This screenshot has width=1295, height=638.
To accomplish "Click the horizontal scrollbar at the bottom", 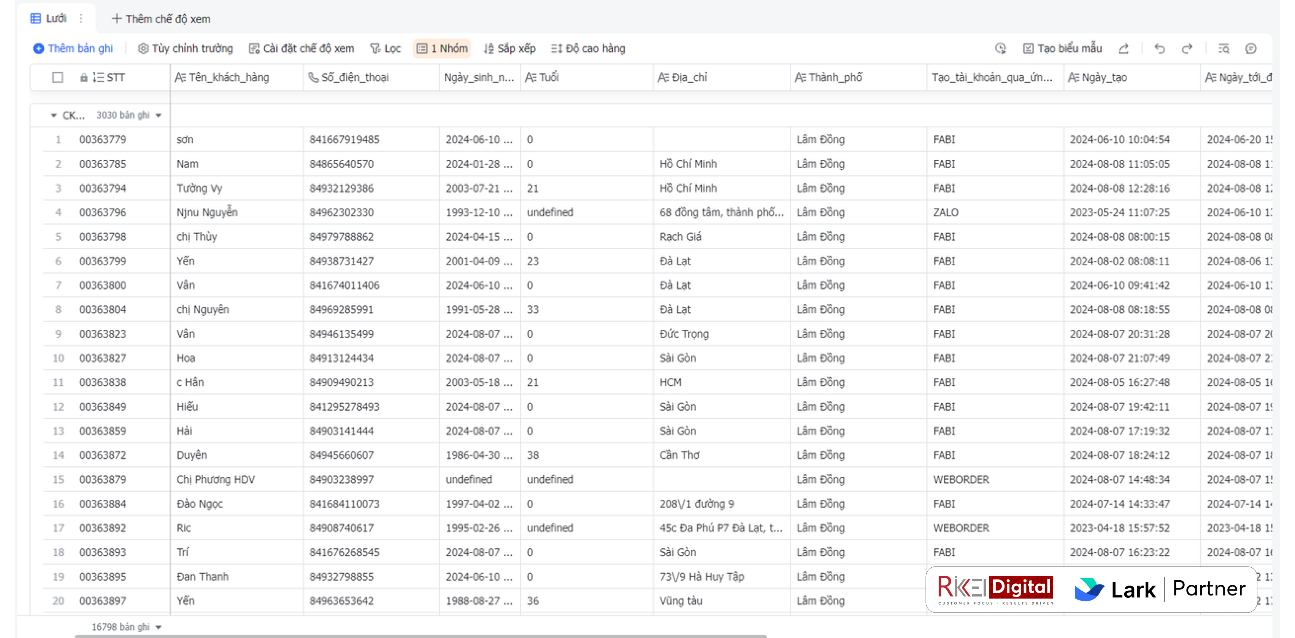I will [420, 635].
